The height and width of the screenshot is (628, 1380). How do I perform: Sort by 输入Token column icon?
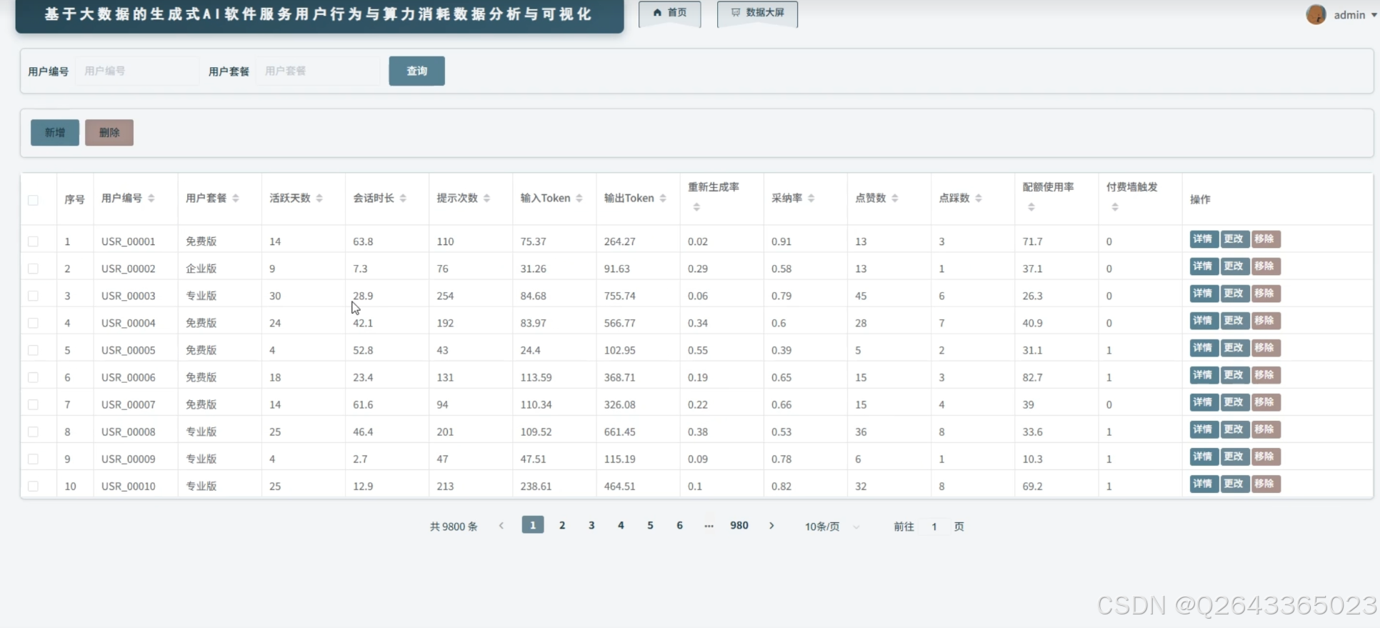tap(579, 199)
